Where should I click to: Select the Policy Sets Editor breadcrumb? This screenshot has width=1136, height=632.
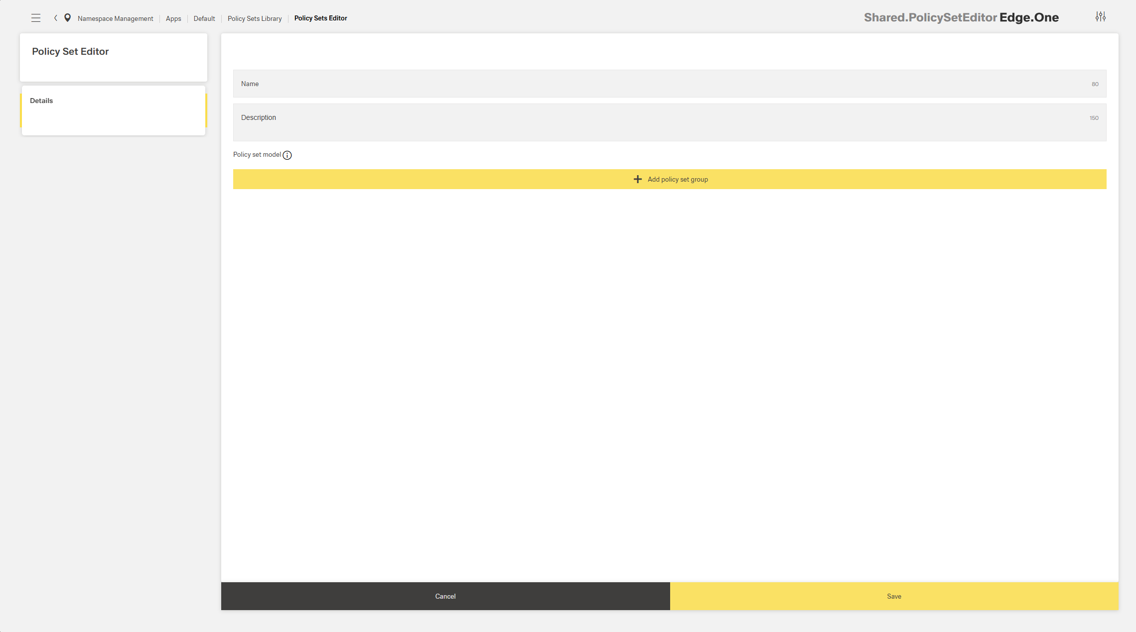(320, 18)
